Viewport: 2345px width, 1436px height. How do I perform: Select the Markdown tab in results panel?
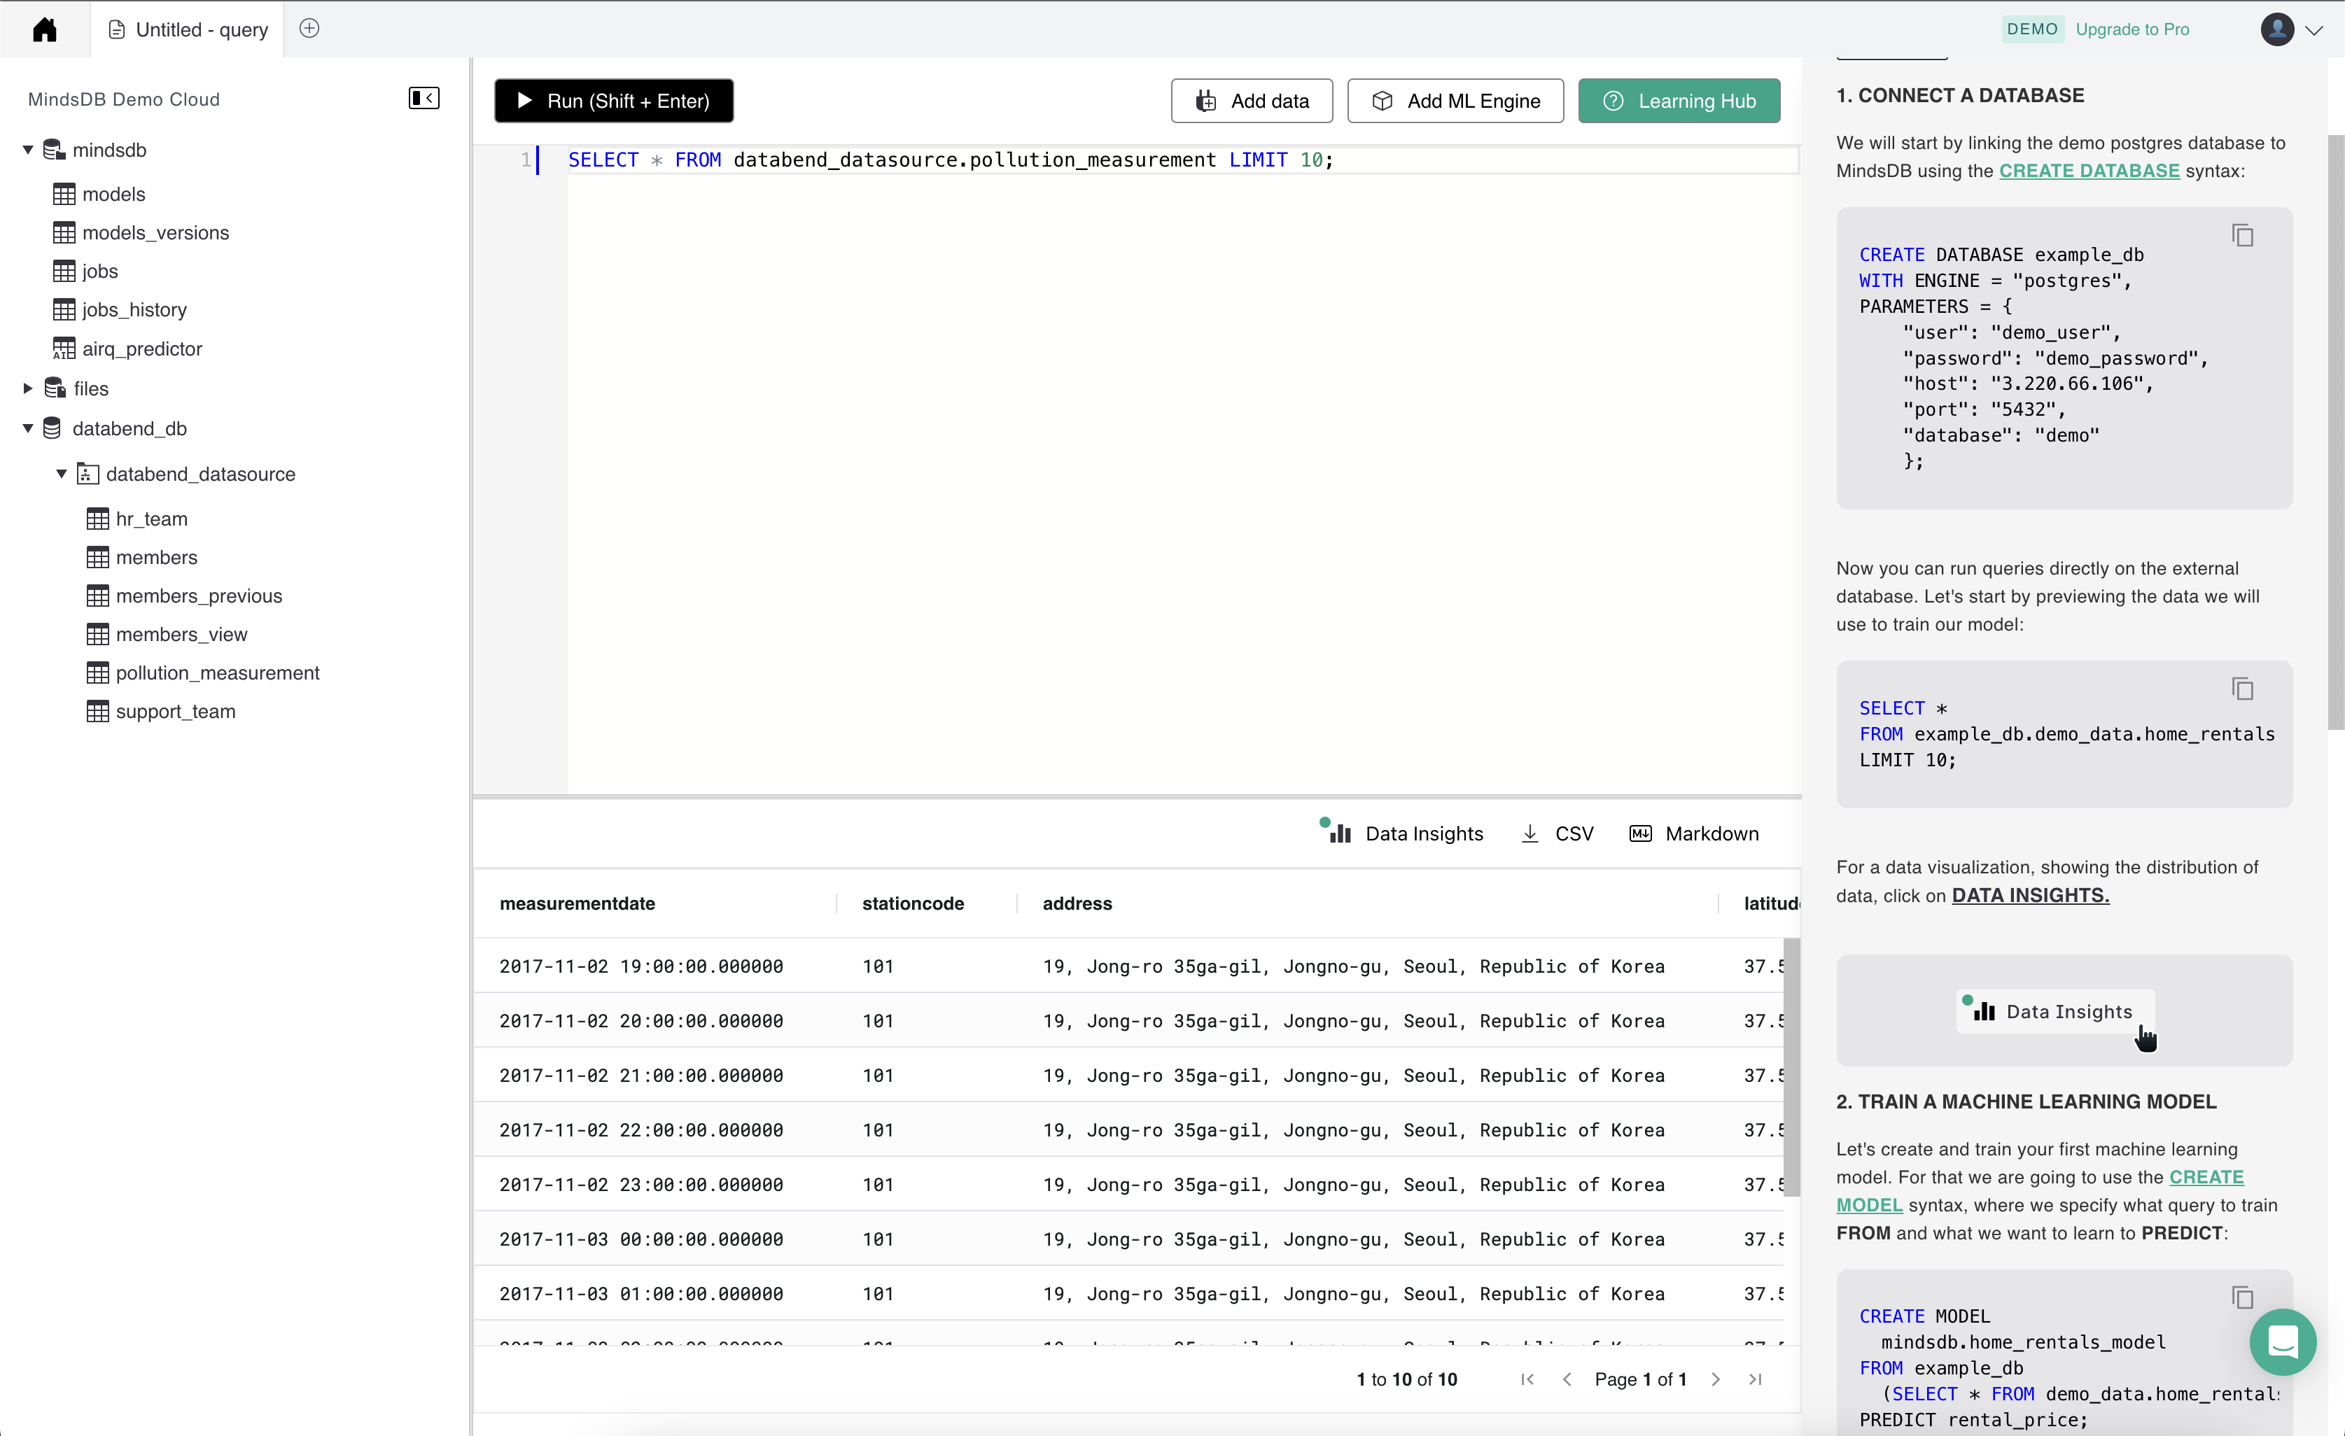(1695, 833)
